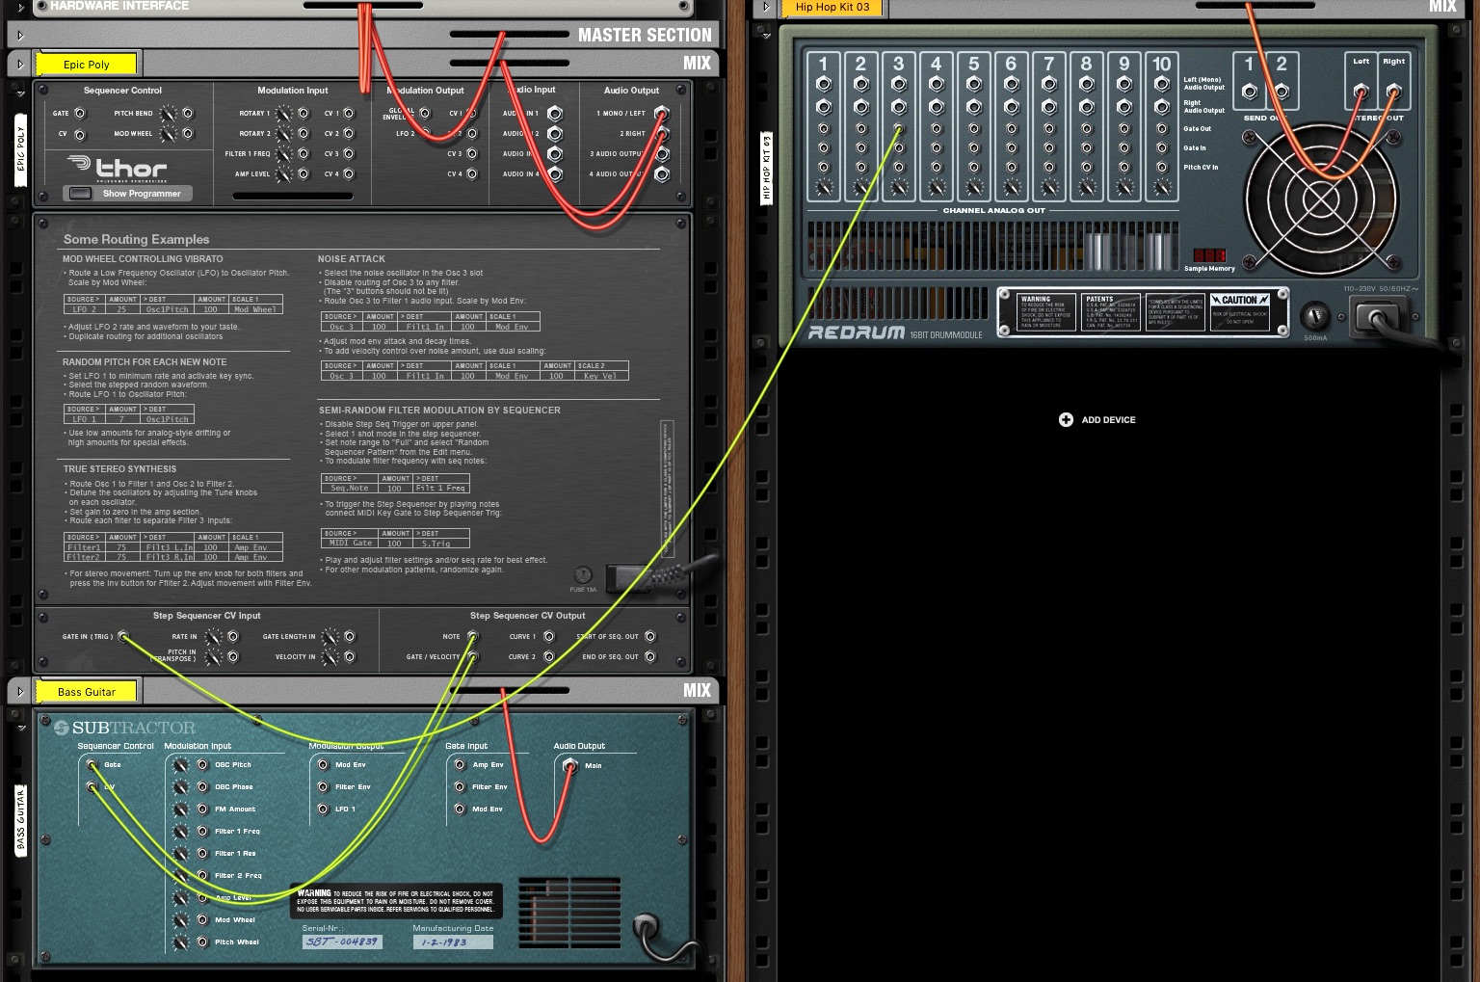Click Thor's 4 Audio Output jack

pyautogui.click(x=662, y=174)
